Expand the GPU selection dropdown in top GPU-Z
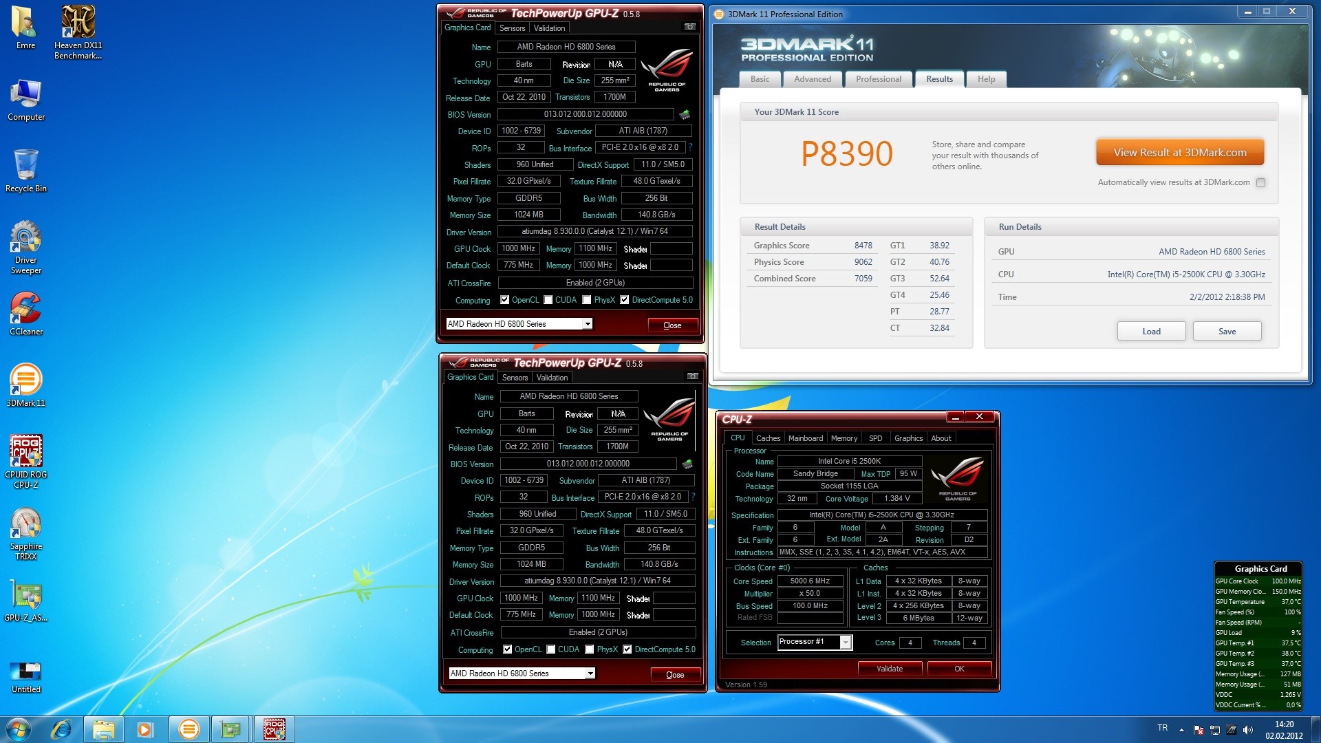The height and width of the screenshot is (743, 1321). pos(588,324)
